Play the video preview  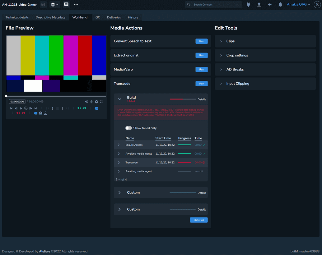21,108
